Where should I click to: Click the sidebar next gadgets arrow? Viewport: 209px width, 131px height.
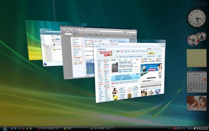coord(205,4)
